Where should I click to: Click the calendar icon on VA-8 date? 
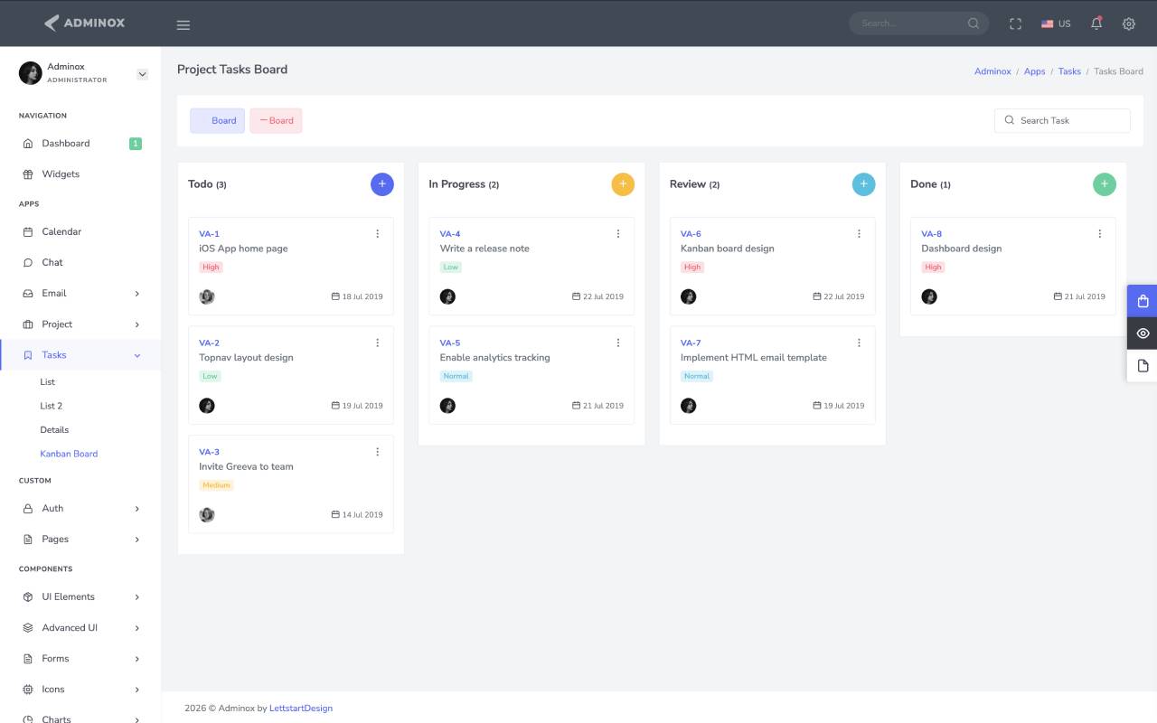(x=1058, y=296)
